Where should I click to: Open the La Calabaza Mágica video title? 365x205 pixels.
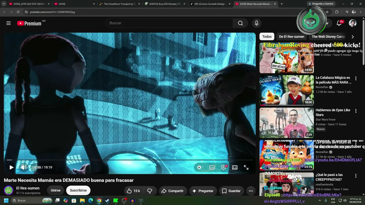(333, 80)
